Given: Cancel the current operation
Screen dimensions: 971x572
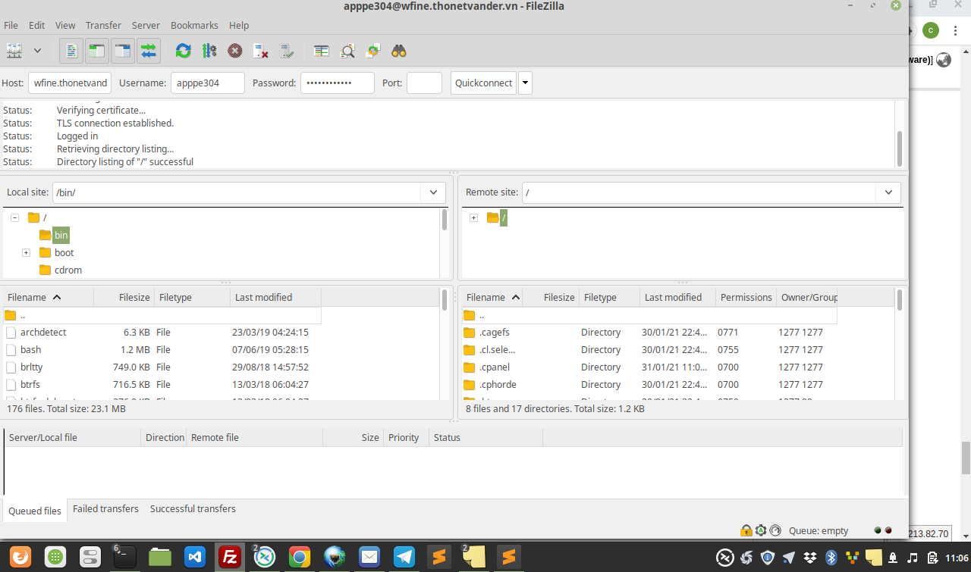Looking at the screenshot, I should pyautogui.click(x=235, y=51).
